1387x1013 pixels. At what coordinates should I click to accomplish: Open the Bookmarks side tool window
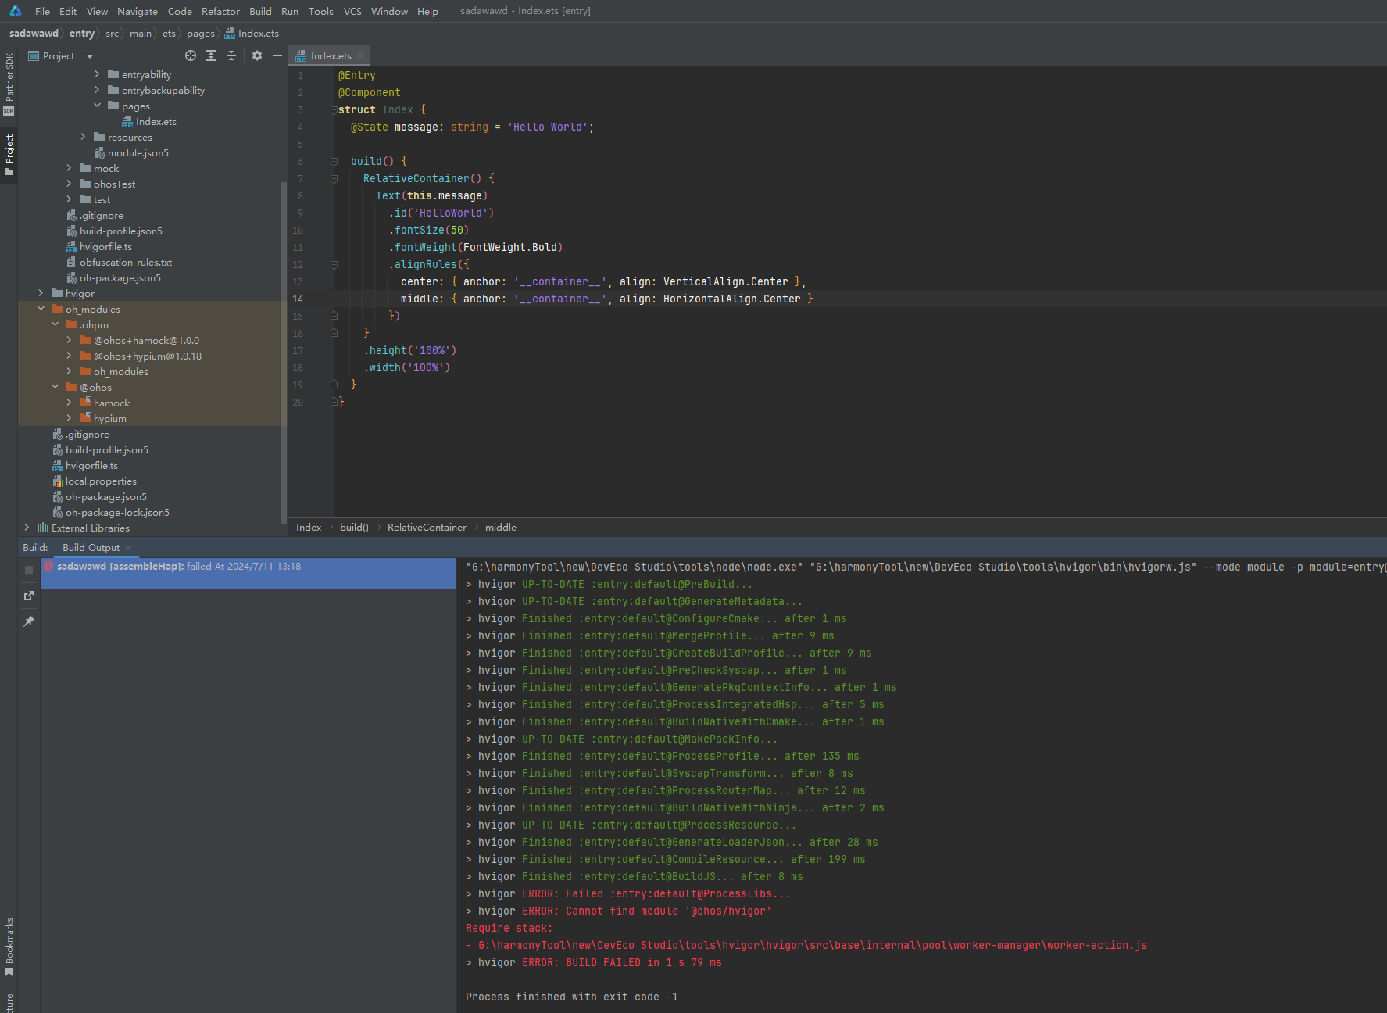9,947
